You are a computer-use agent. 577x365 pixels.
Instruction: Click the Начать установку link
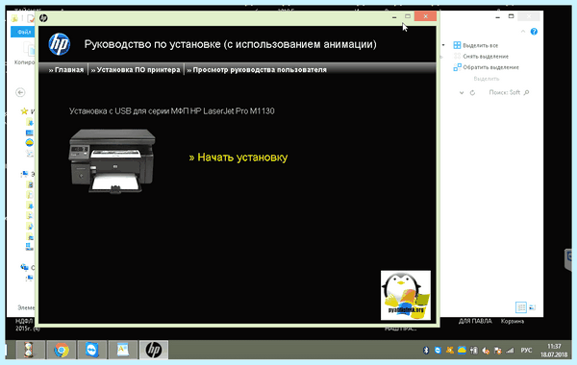[x=238, y=158]
